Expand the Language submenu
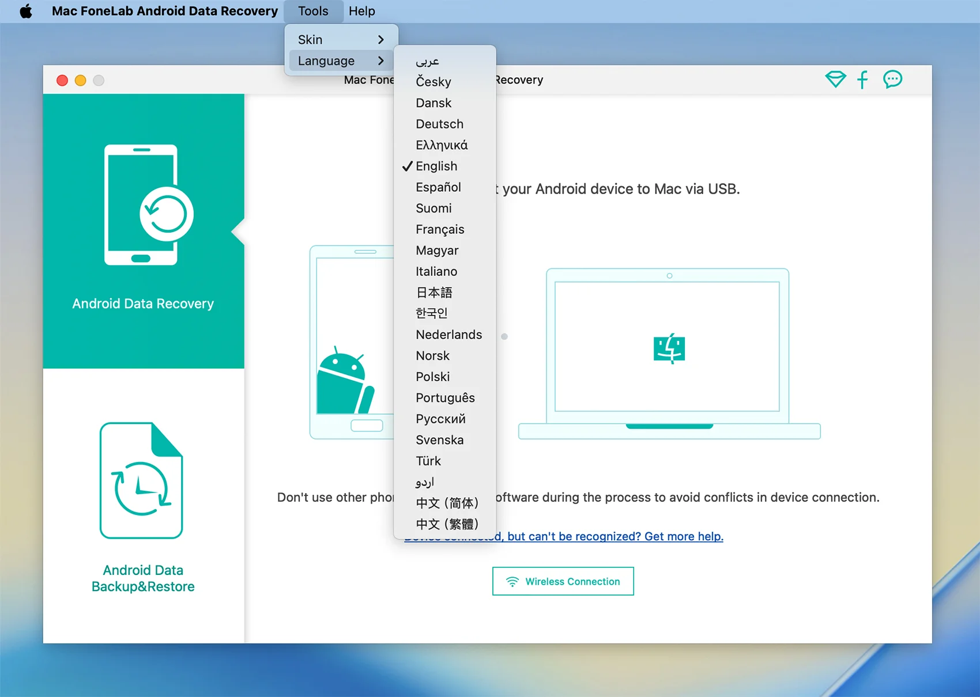Viewport: 980px width, 697px height. [x=340, y=61]
